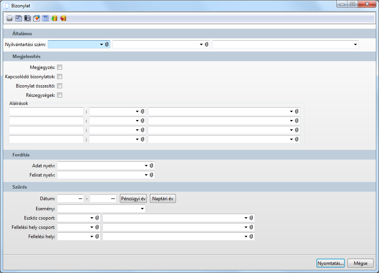Click paperclip of Felirat nyelv field
Screen dimensions: 379x273
pos(151,175)
